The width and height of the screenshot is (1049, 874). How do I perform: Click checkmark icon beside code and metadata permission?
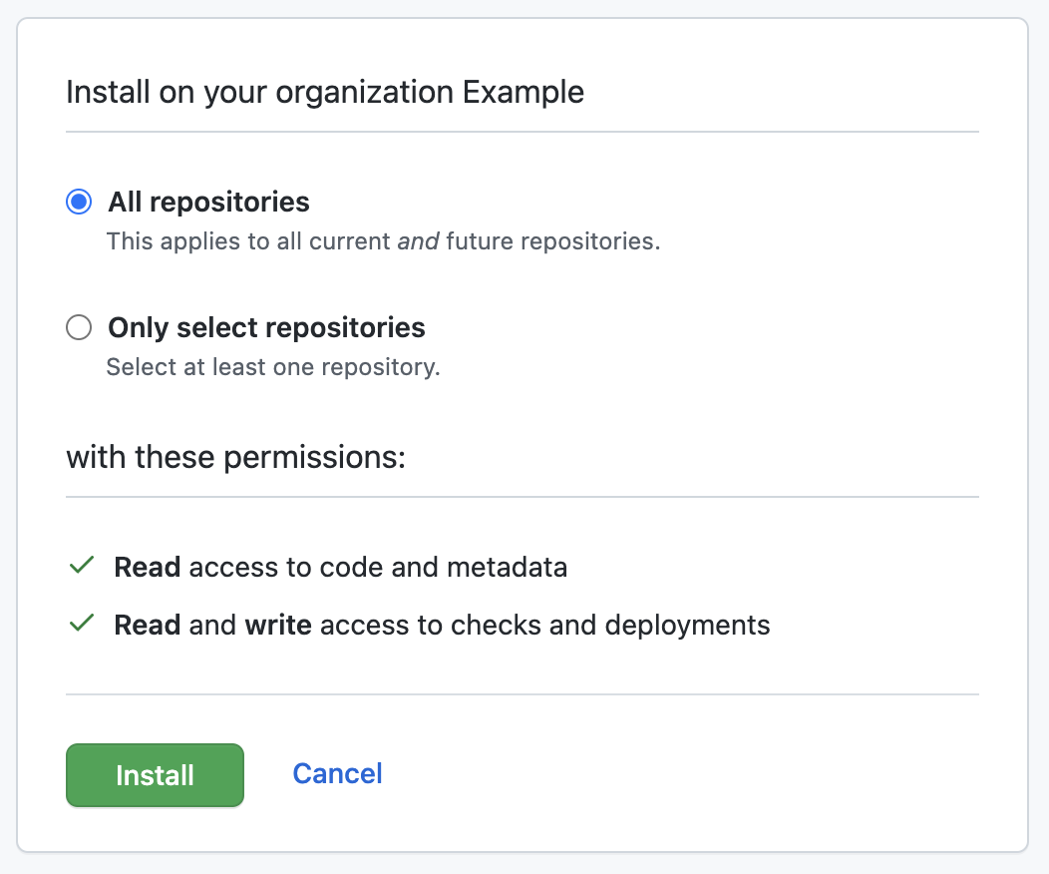click(x=81, y=567)
